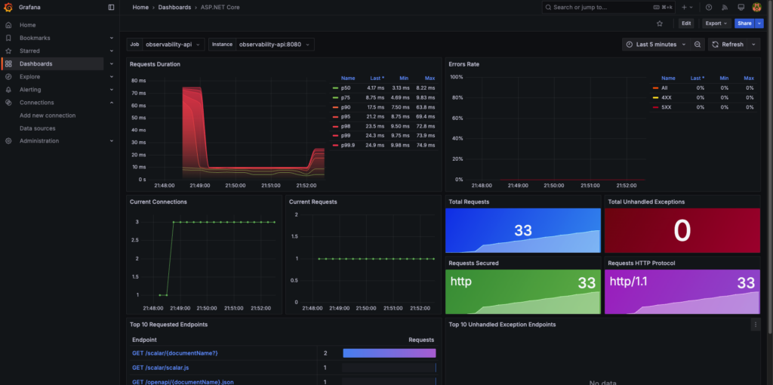Open the Instance observability-api:8080 dropdown
The width and height of the screenshot is (773, 385).
click(275, 45)
